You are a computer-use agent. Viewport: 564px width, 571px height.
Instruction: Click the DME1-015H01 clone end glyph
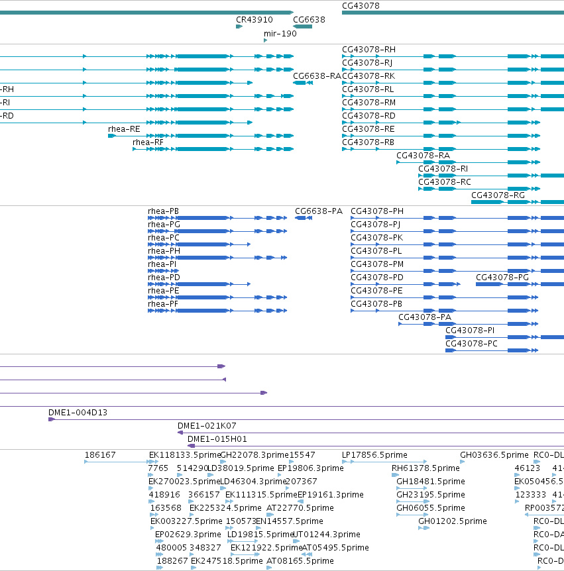click(191, 446)
